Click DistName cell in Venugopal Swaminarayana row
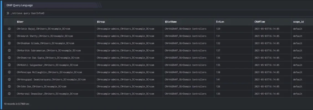 (189, 80)
